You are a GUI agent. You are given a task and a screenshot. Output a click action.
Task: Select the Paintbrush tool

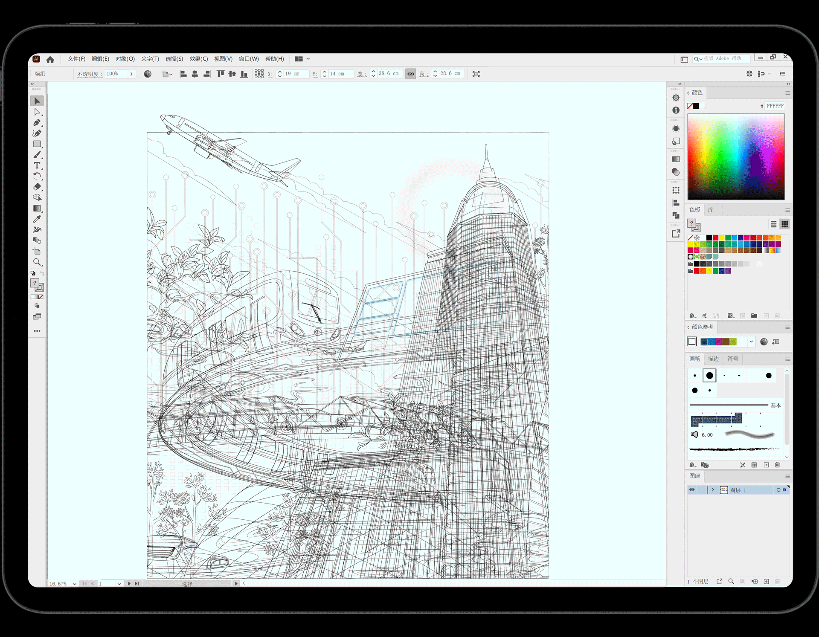[x=37, y=155]
